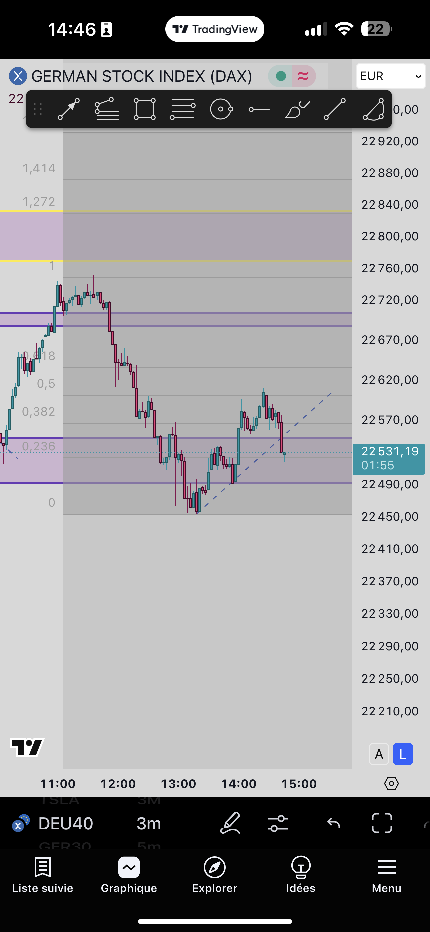Enter fullscreen chart mode

382,823
